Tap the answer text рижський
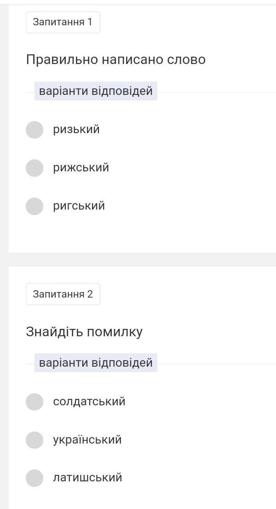Image resolution: width=276 pixels, height=509 pixels. point(81,168)
